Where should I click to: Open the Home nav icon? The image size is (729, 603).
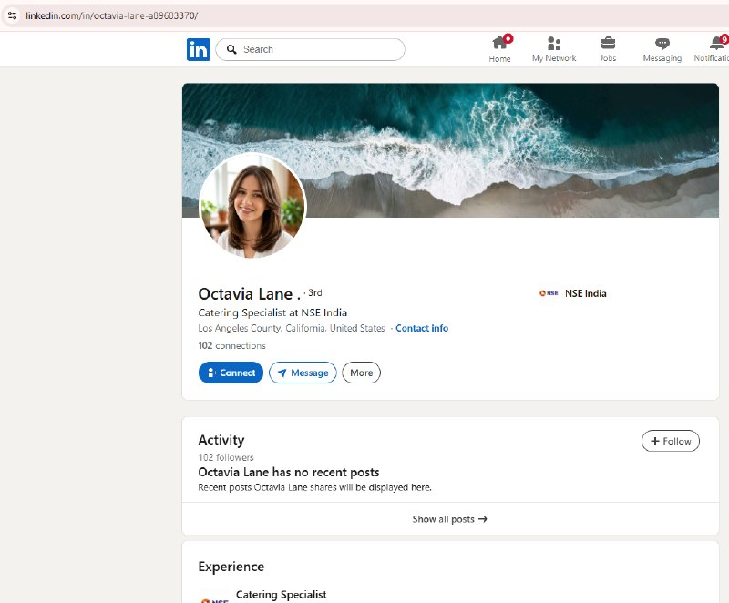[x=499, y=44]
